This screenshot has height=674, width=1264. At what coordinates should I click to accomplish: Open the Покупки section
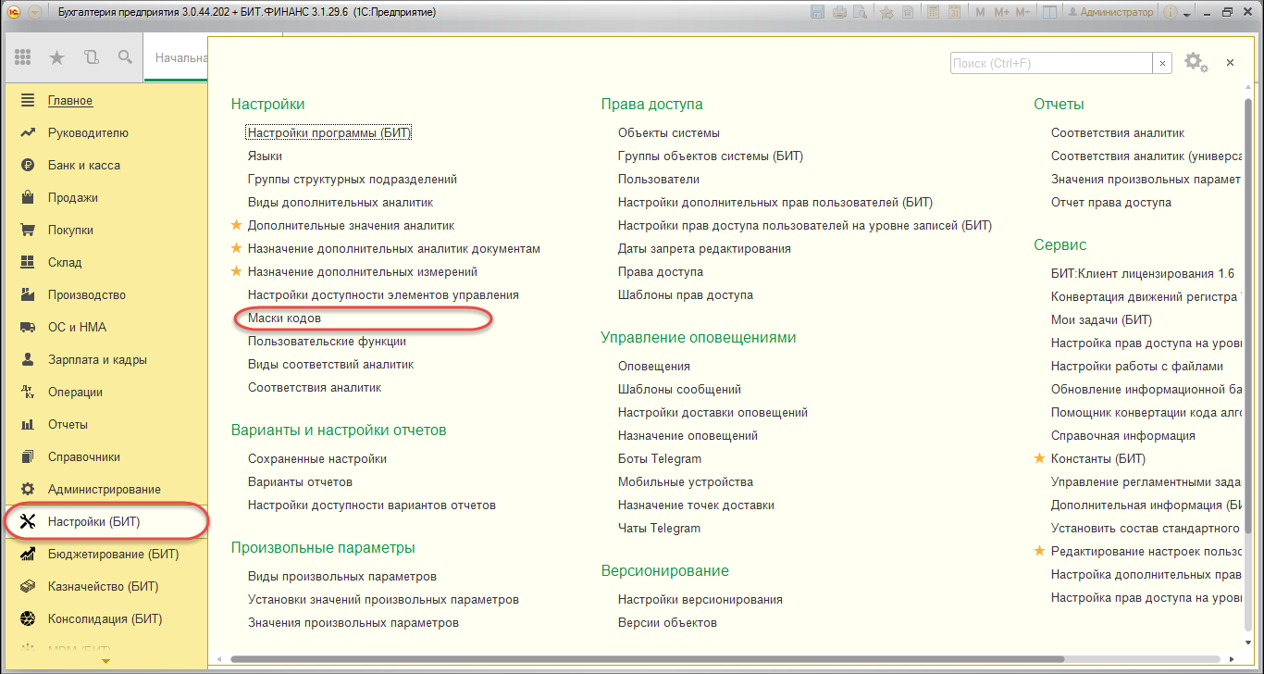pyautogui.click(x=70, y=230)
